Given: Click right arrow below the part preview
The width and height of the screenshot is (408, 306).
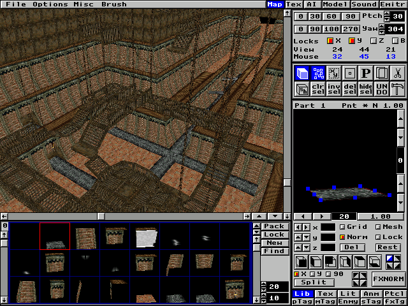Looking at the screenshot, I should pos(321,217).
